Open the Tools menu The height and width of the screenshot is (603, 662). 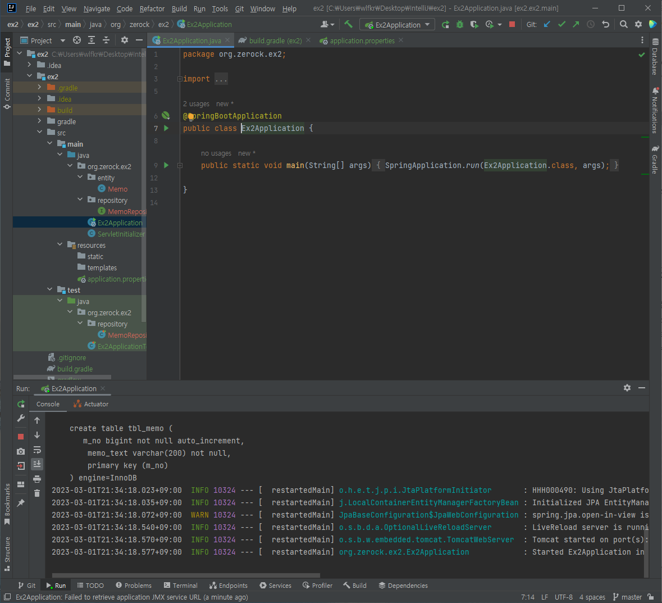pyautogui.click(x=220, y=8)
